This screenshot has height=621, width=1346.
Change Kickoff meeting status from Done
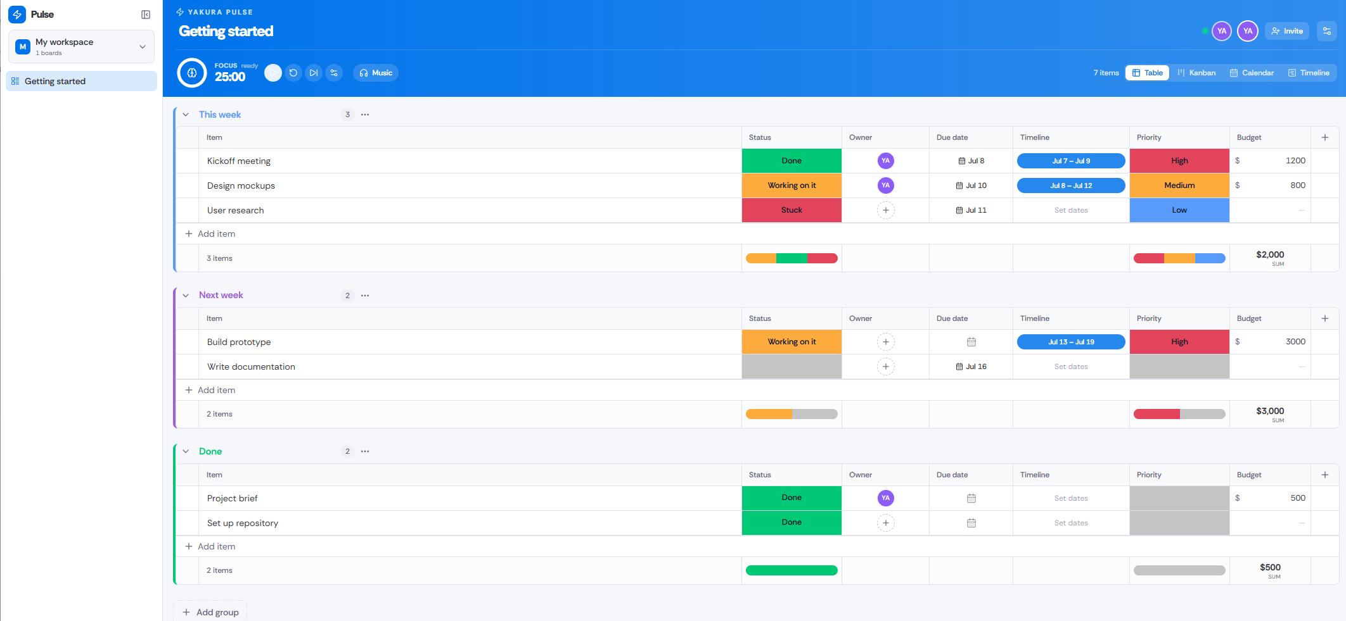792,161
